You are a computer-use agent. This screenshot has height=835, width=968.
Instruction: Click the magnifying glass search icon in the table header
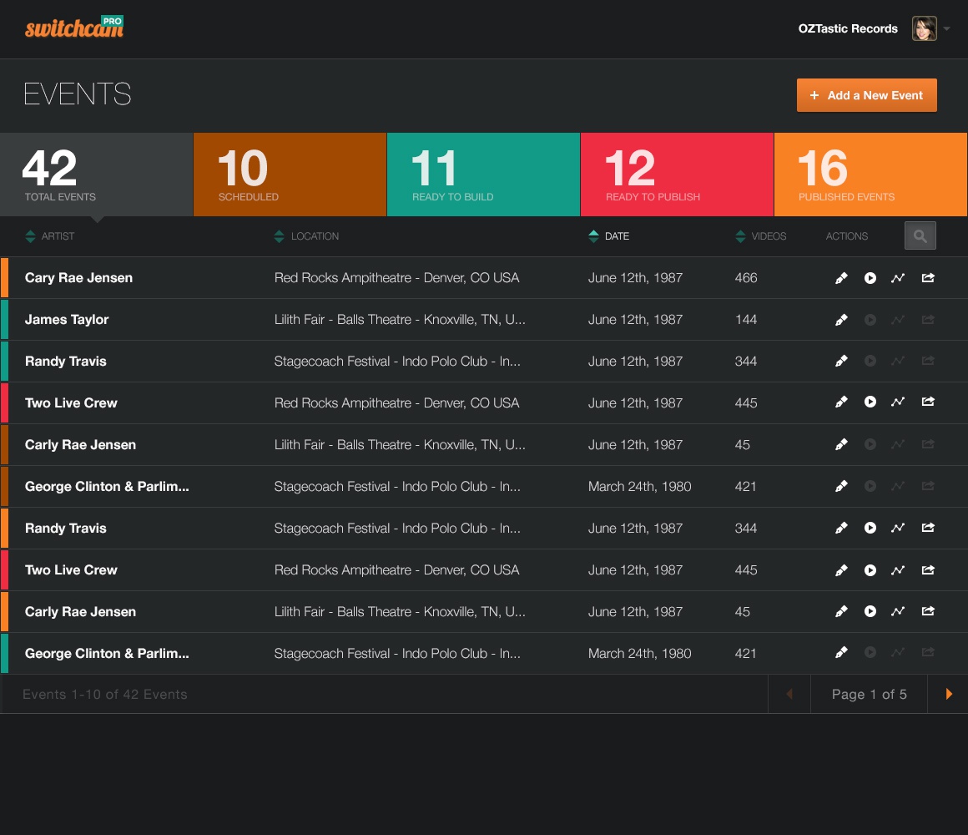[x=920, y=236]
